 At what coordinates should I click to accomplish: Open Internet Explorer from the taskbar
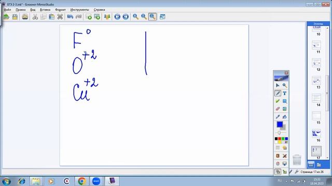pos(21,181)
